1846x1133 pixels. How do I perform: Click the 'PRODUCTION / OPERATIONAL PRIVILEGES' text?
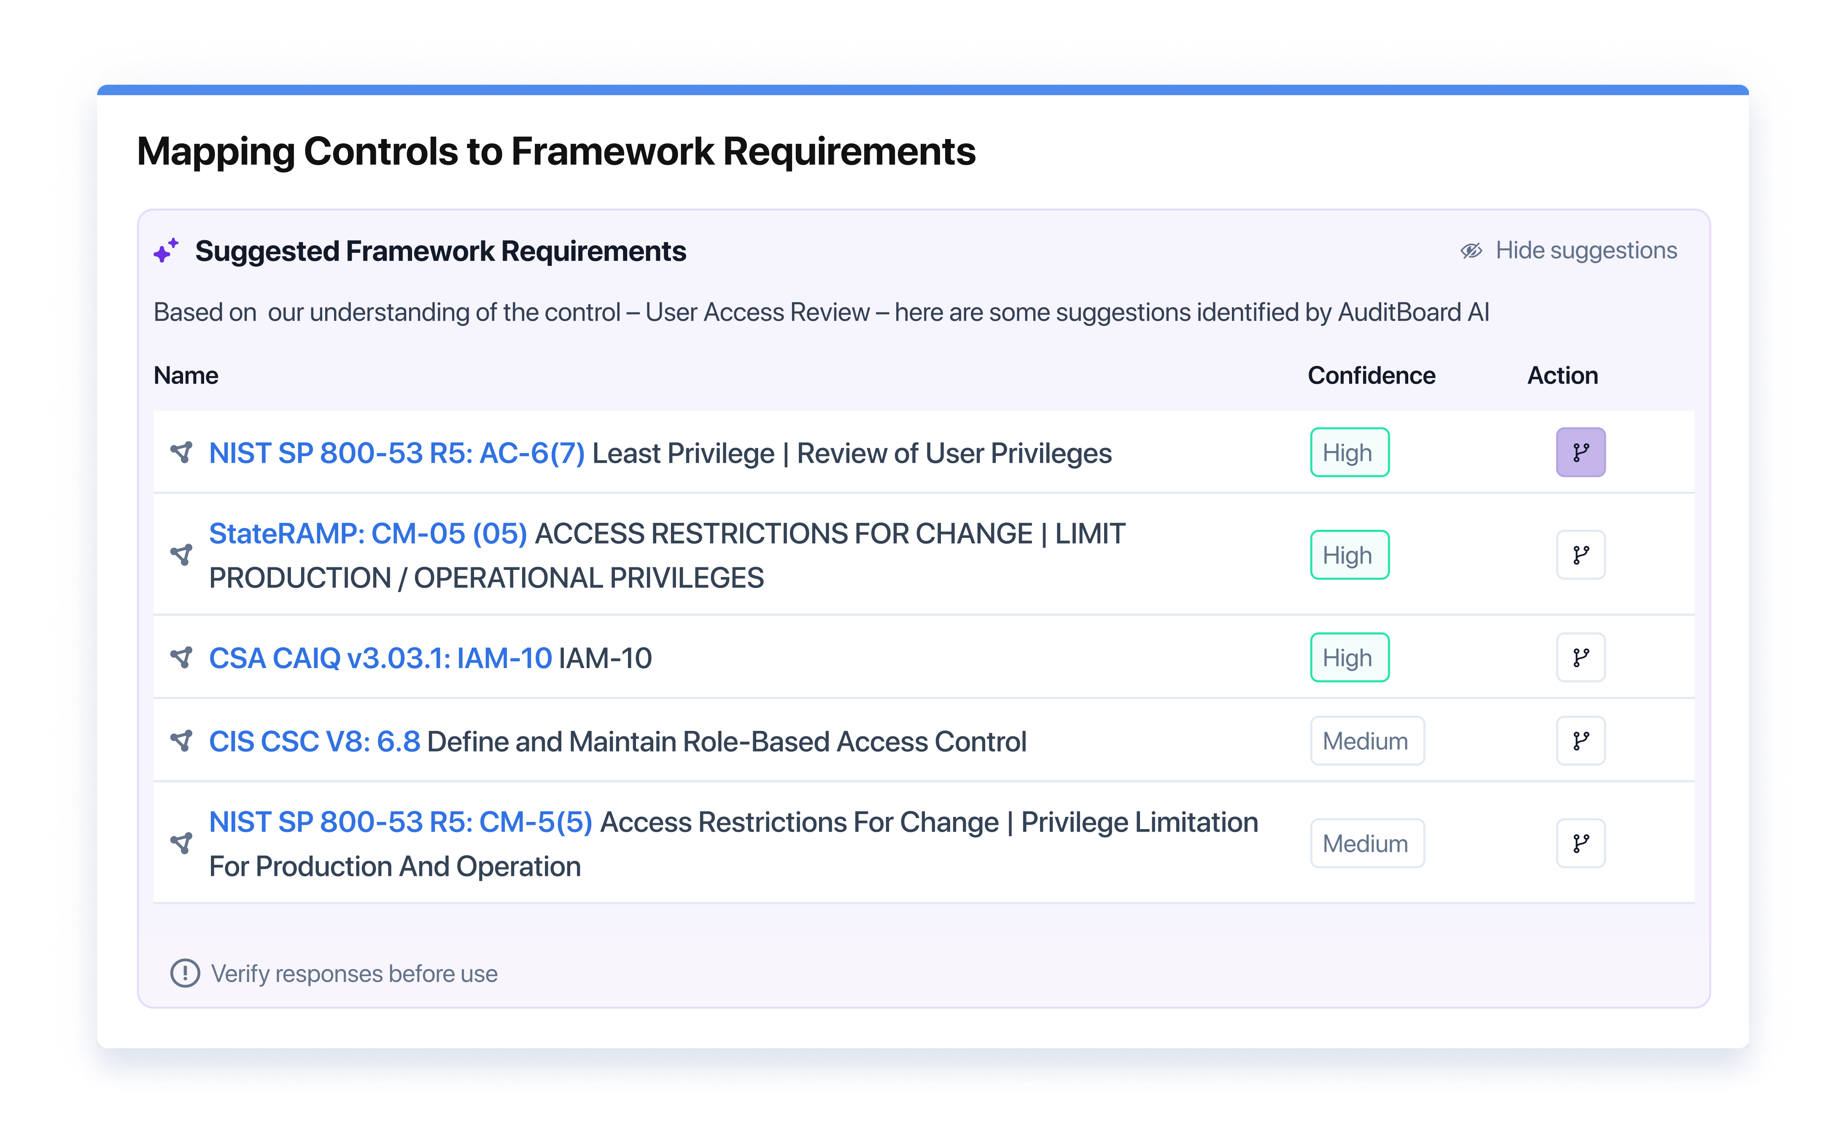click(486, 577)
